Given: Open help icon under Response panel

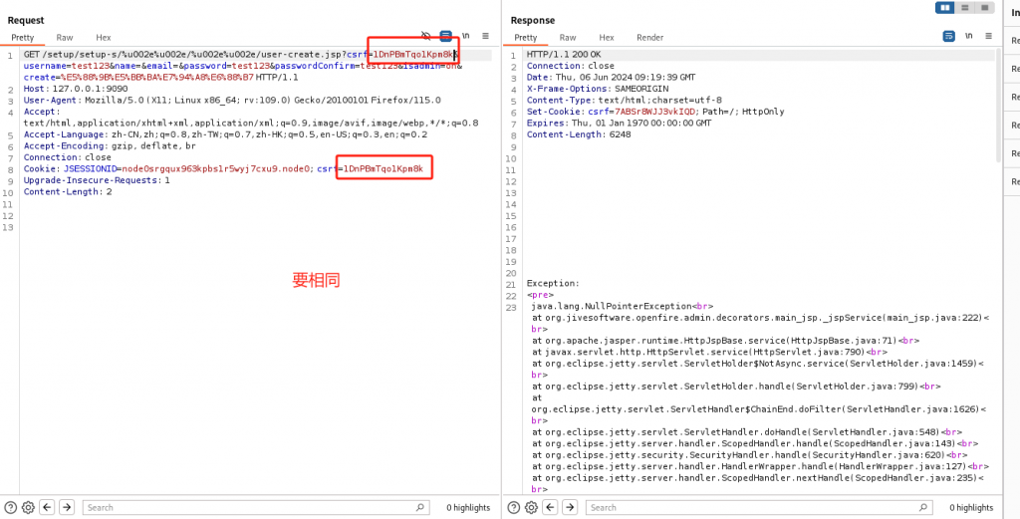Looking at the screenshot, I should tap(514, 507).
